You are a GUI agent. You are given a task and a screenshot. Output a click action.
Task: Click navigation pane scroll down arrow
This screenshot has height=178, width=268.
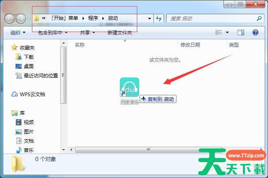tap(64, 150)
